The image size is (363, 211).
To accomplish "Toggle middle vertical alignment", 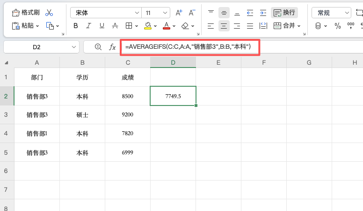I will click(x=224, y=13).
